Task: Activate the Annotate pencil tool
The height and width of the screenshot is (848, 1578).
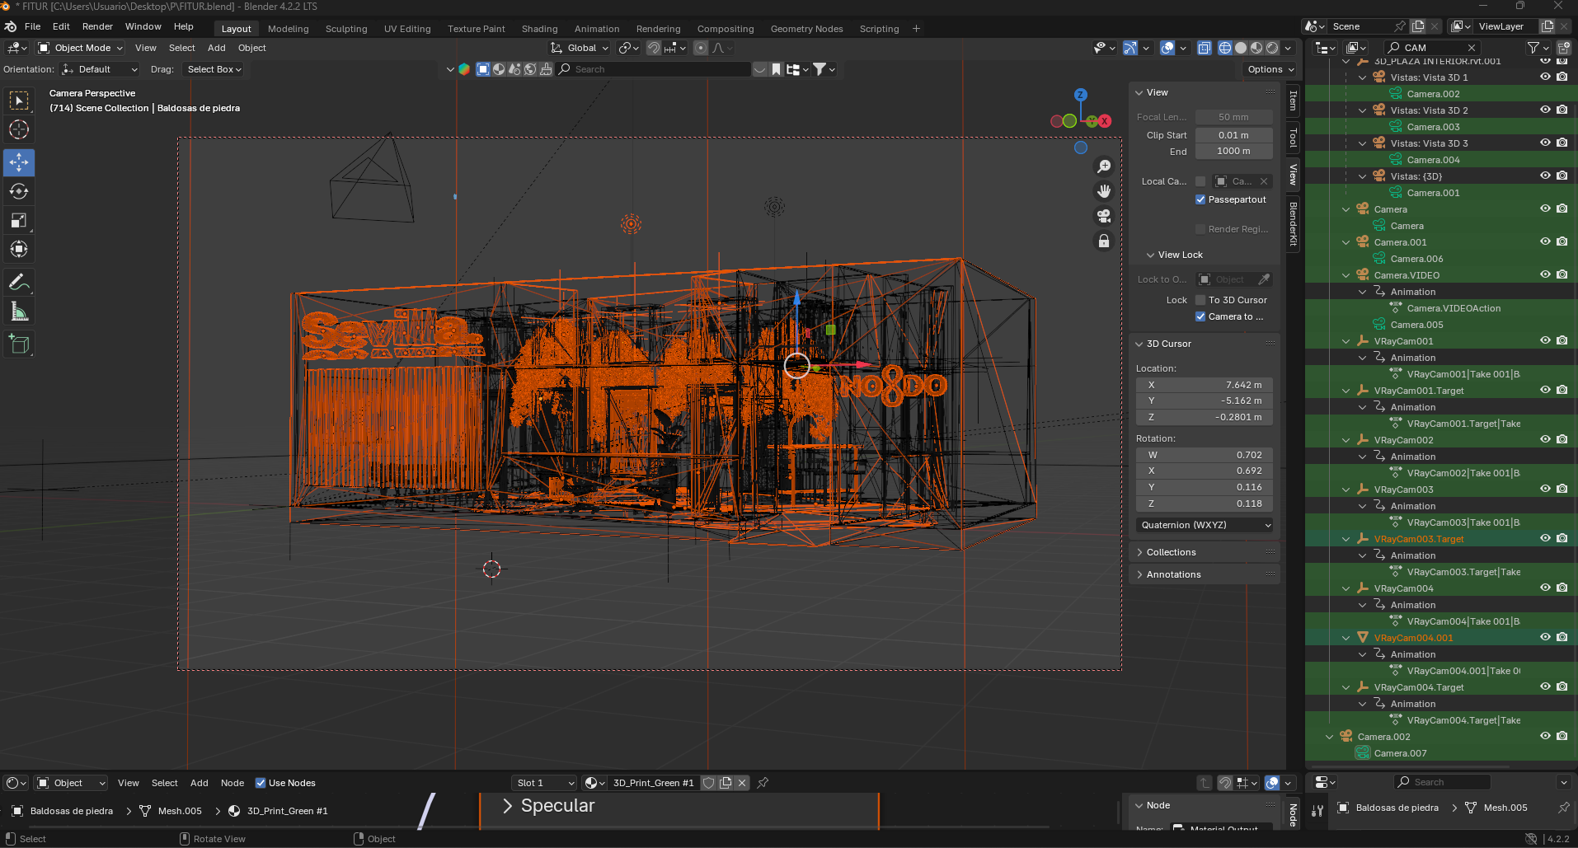Action: pos(19,283)
